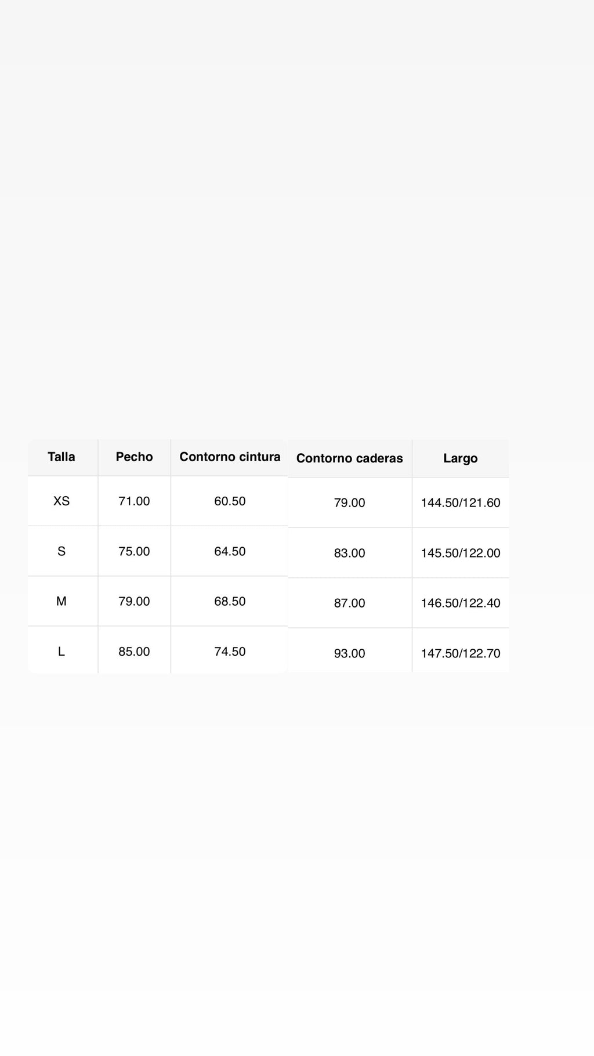
Task: Click the Contorno cintura header
Action: tap(230, 457)
